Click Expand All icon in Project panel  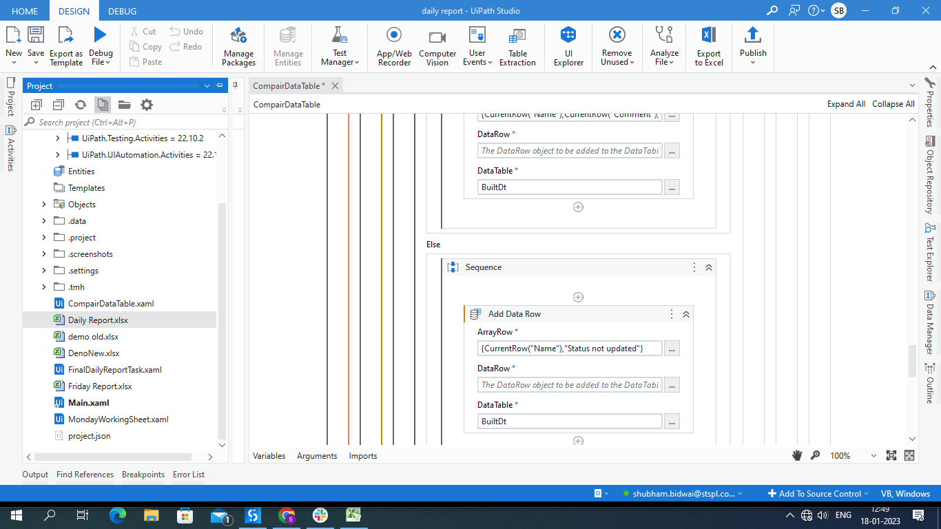point(37,105)
